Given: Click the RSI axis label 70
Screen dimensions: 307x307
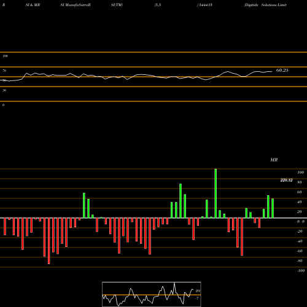Looking at the screenshot, I should click(4, 71).
